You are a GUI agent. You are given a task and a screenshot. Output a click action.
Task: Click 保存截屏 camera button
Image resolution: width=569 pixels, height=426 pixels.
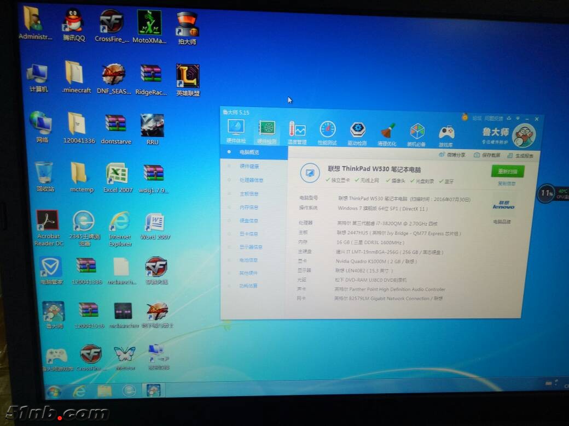[483, 155]
